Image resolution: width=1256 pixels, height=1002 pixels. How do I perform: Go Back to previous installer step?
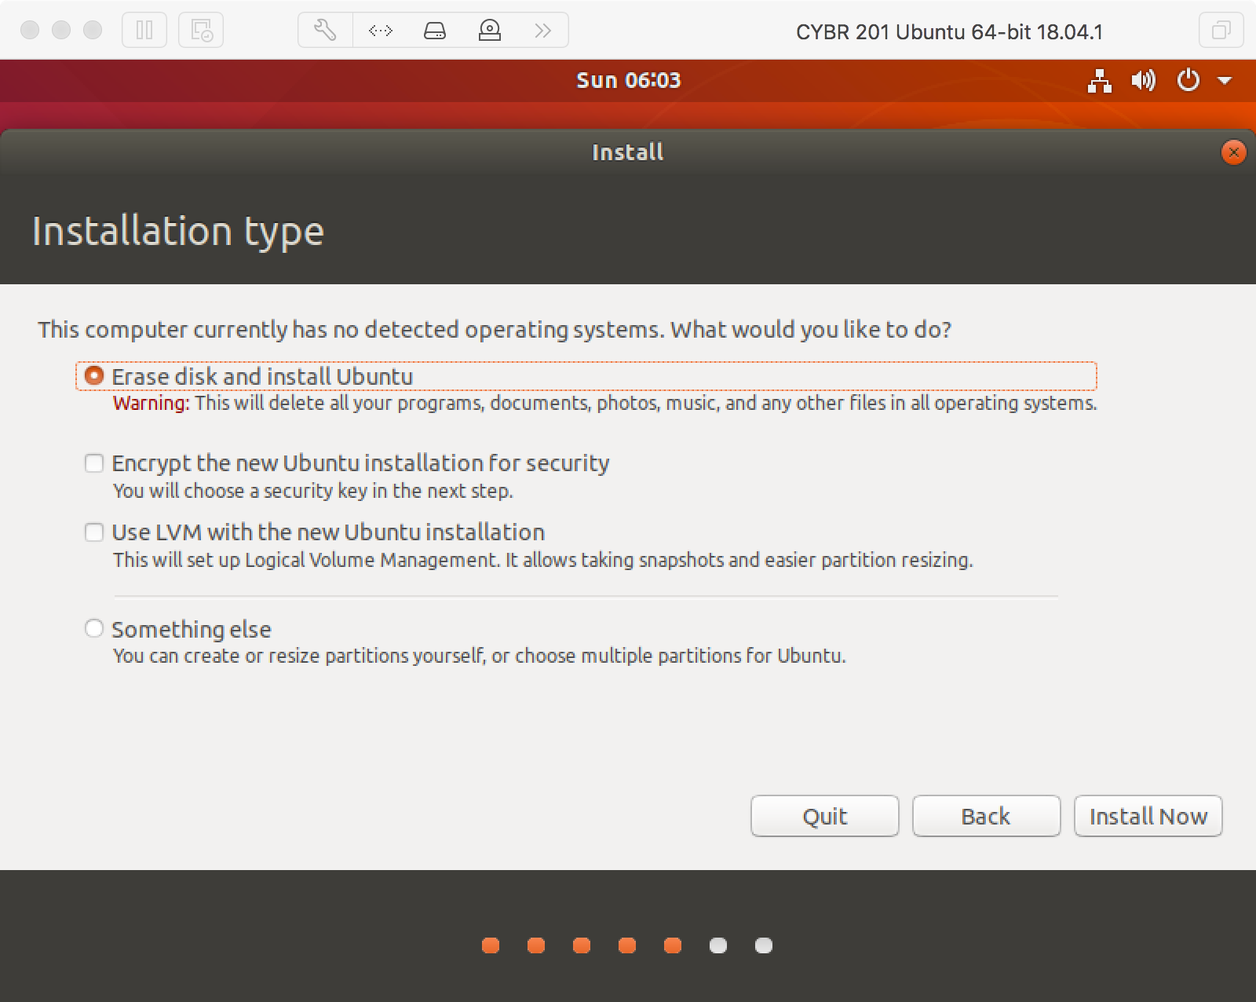pos(986,817)
